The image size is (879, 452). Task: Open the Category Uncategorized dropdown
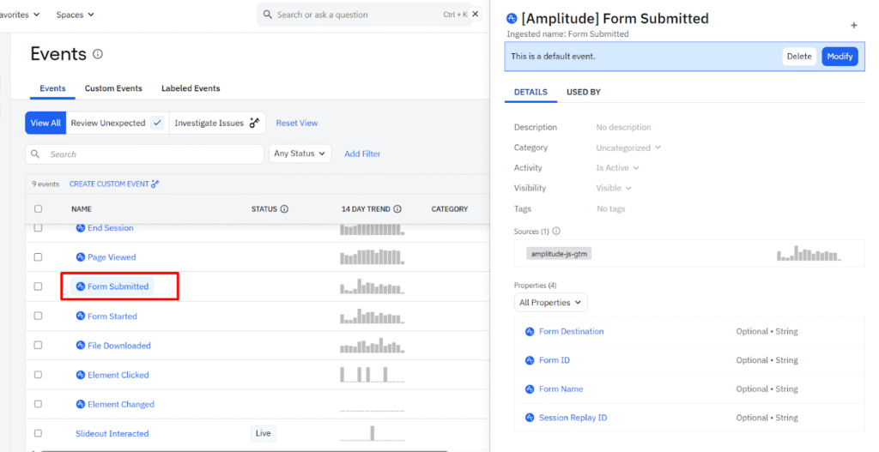click(628, 148)
